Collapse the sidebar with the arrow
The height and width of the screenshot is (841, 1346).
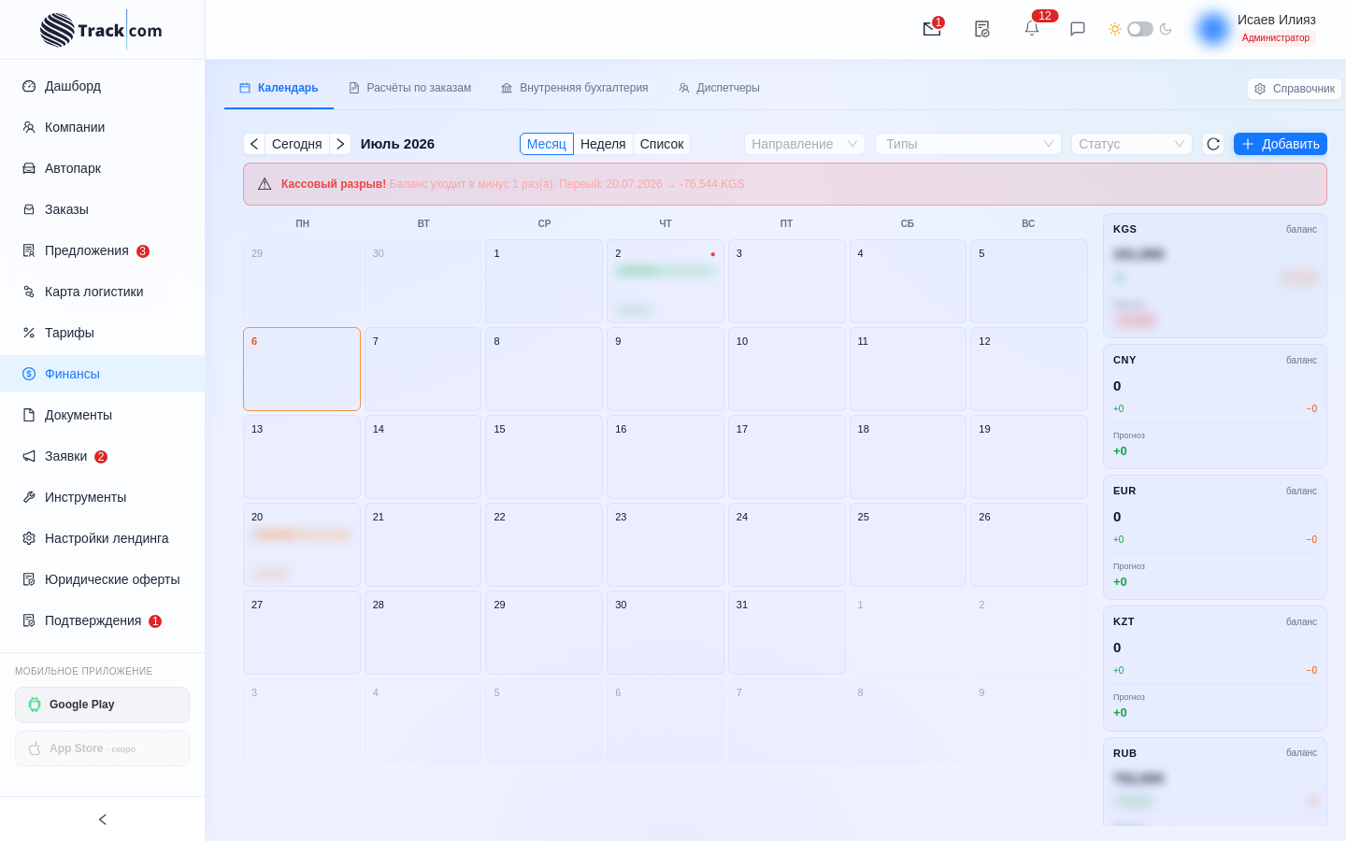click(x=103, y=820)
